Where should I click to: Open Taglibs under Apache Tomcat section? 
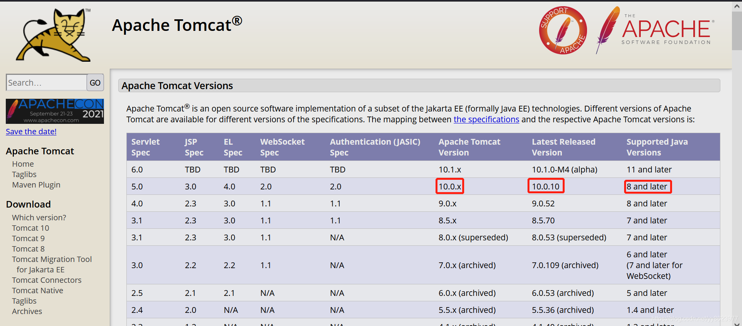point(24,174)
